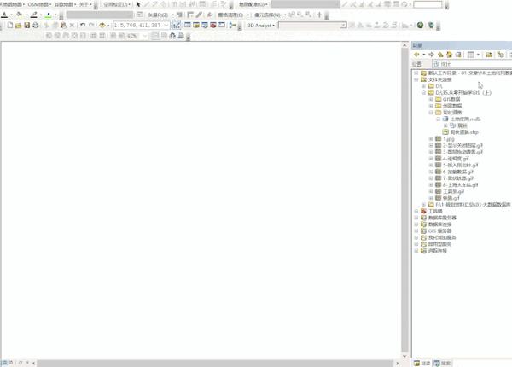Select the GIS 服务器 node
Image resolution: width=512 pixels, height=367 pixels.
click(x=439, y=230)
